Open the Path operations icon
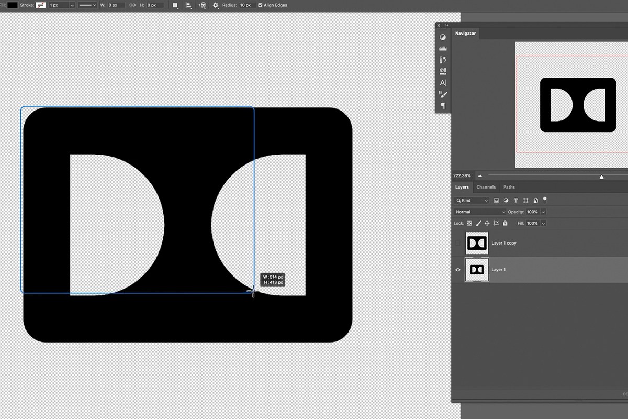 (x=175, y=5)
